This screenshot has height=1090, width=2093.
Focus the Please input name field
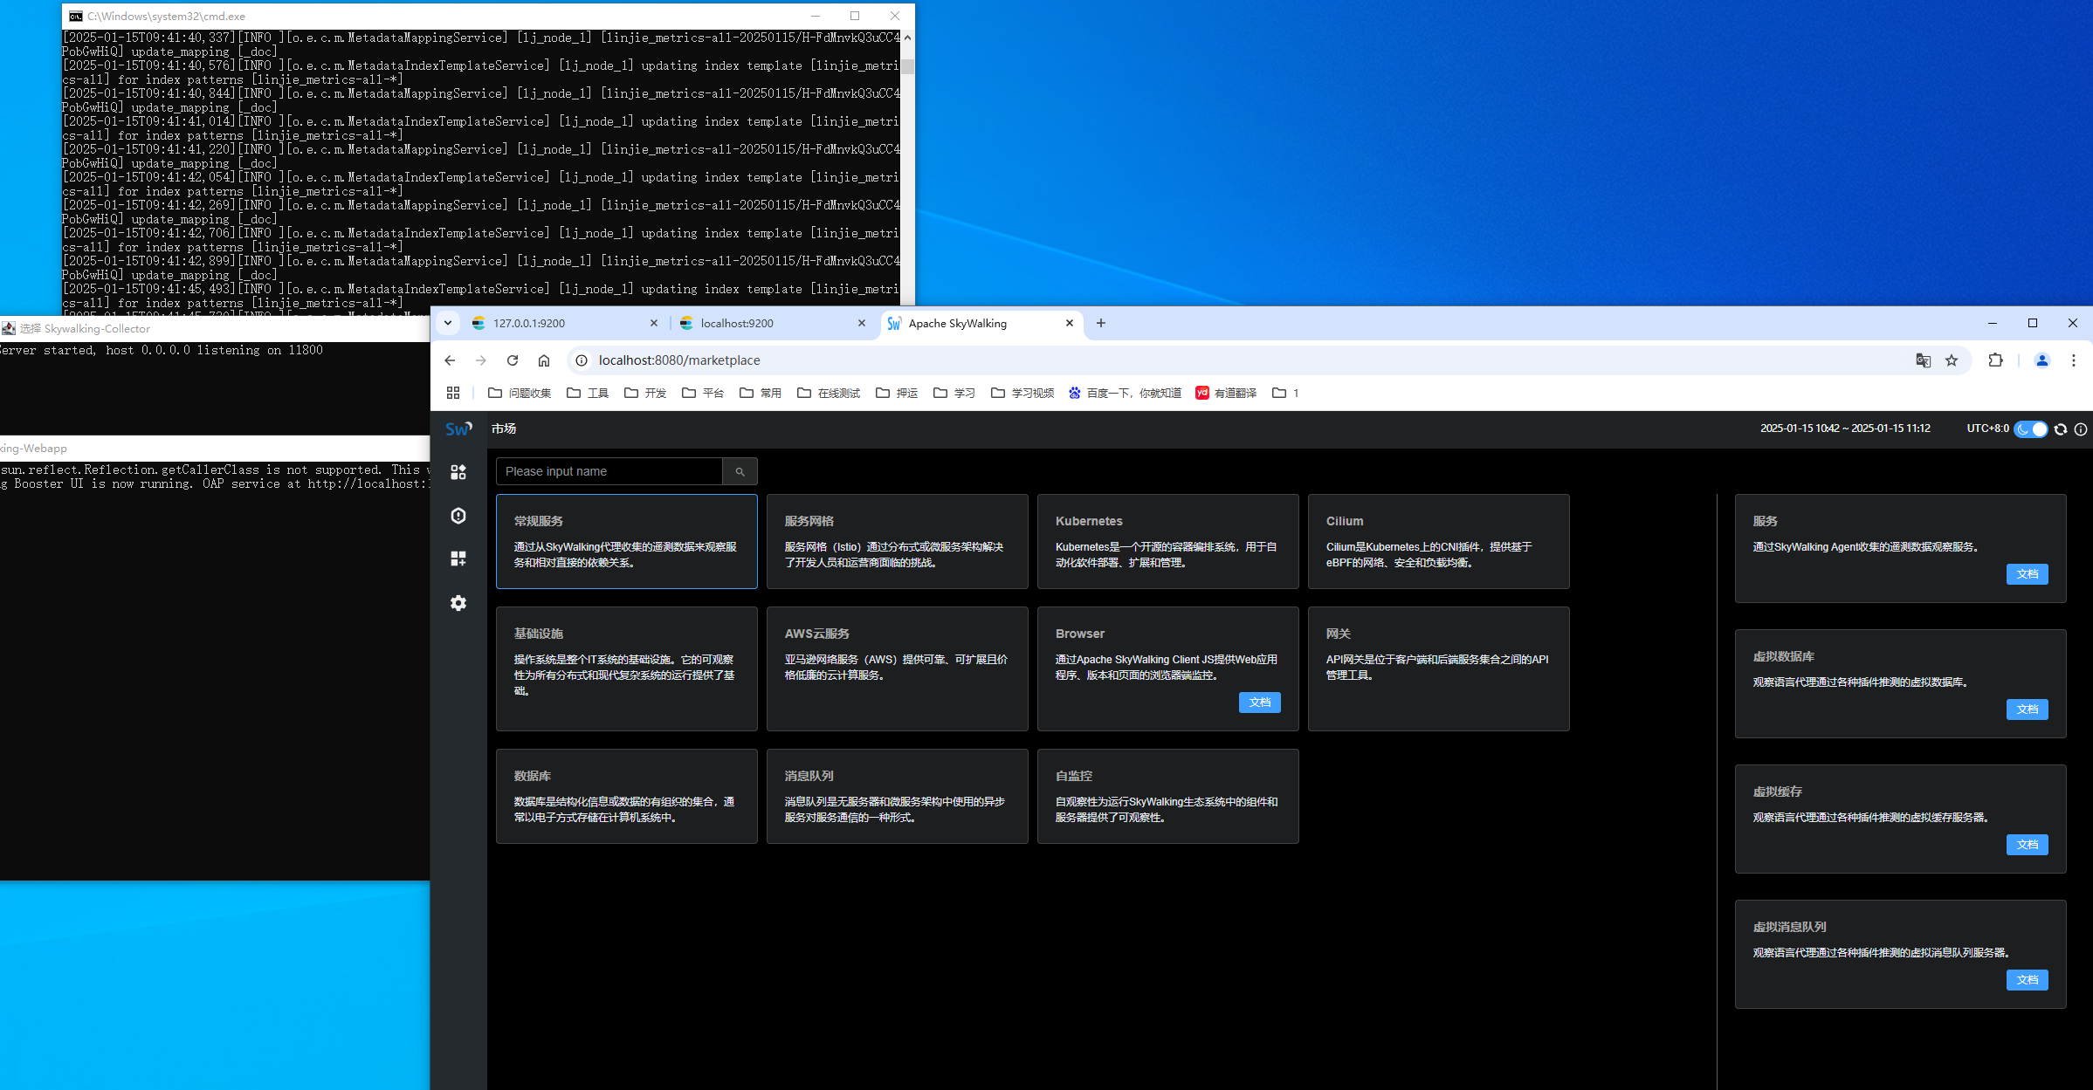tap(609, 471)
